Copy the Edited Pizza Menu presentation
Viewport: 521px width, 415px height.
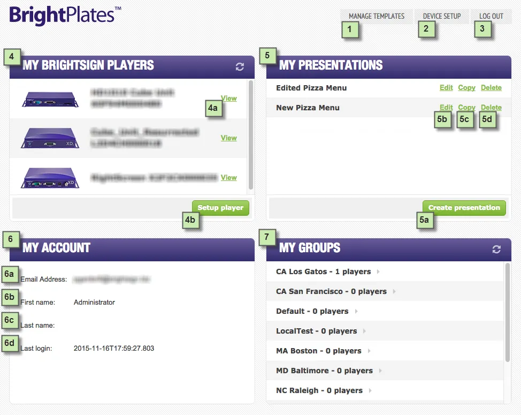point(467,87)
